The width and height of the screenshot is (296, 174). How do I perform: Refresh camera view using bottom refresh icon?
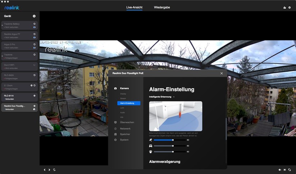[54, 170]
